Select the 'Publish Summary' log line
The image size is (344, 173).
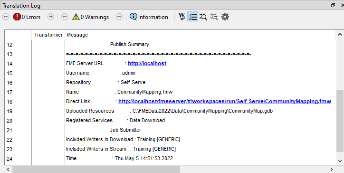[130, 44]
